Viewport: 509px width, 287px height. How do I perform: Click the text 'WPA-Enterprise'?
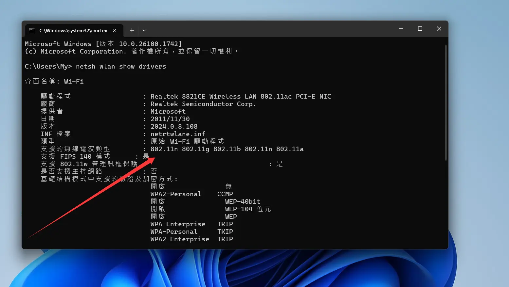point(178,224)
